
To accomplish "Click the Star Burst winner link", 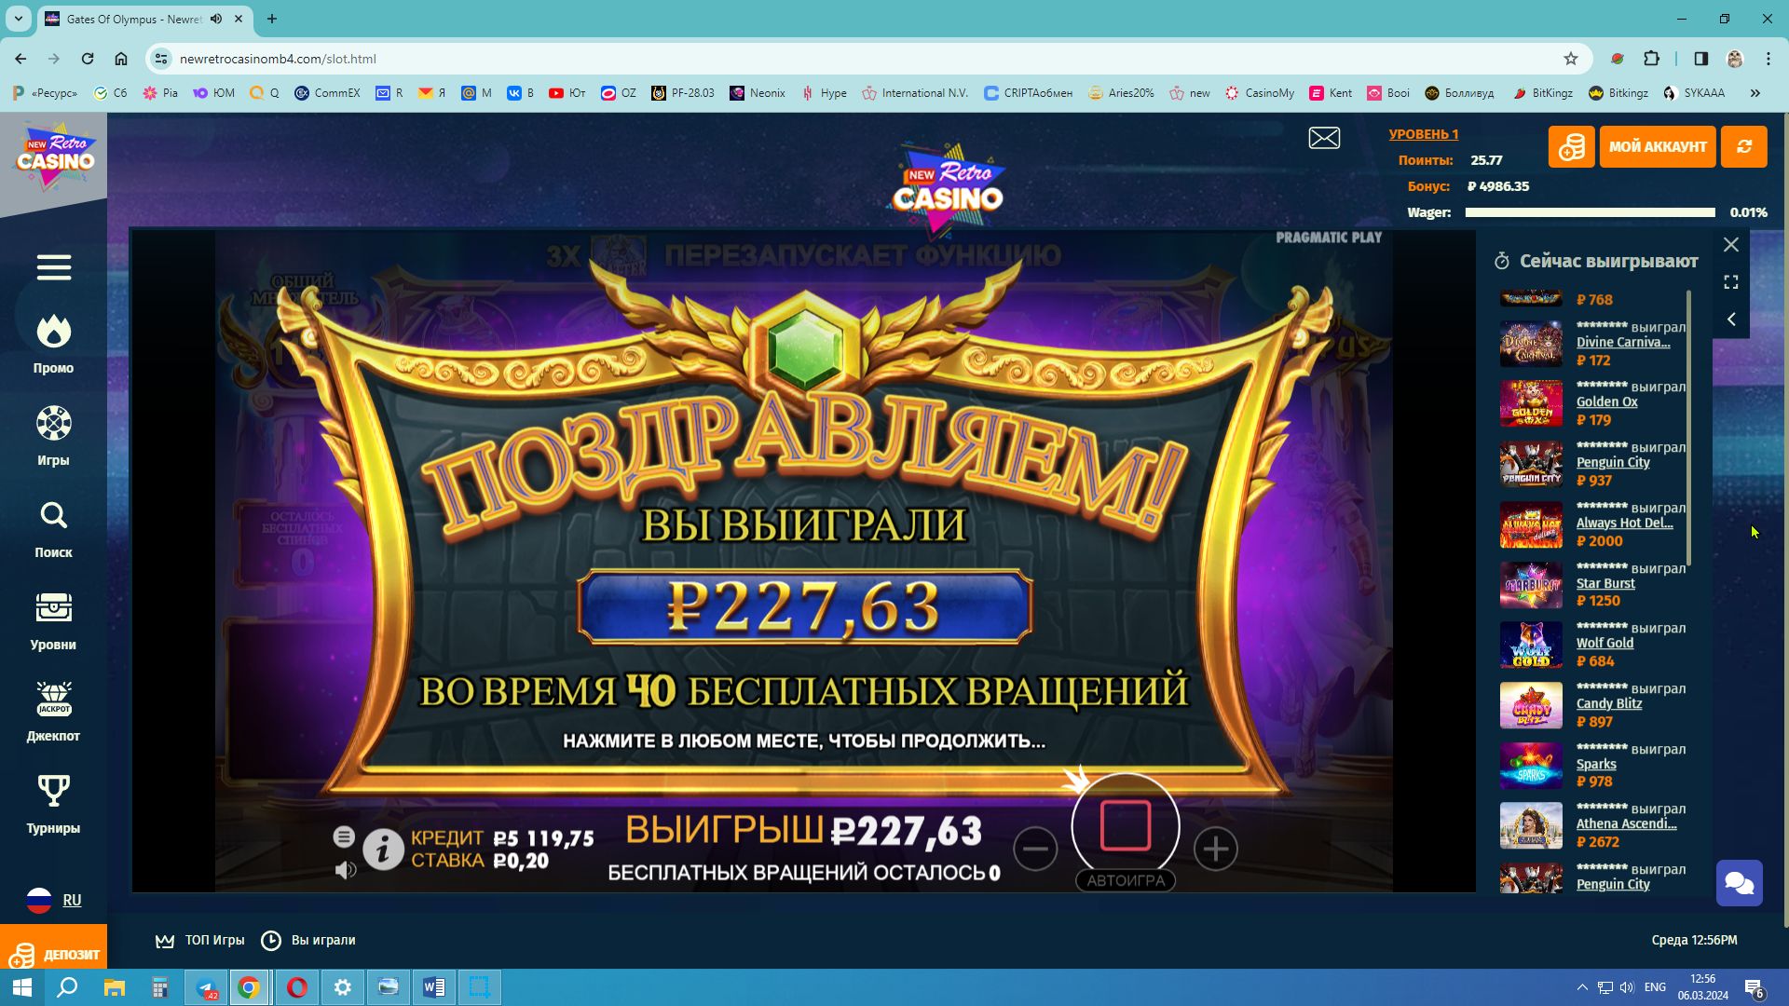I will 1605,584.
